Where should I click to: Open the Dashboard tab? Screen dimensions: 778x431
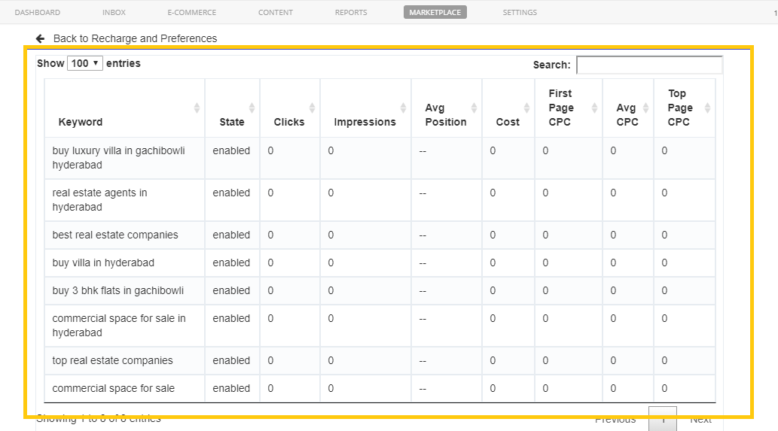click(37, 12)
